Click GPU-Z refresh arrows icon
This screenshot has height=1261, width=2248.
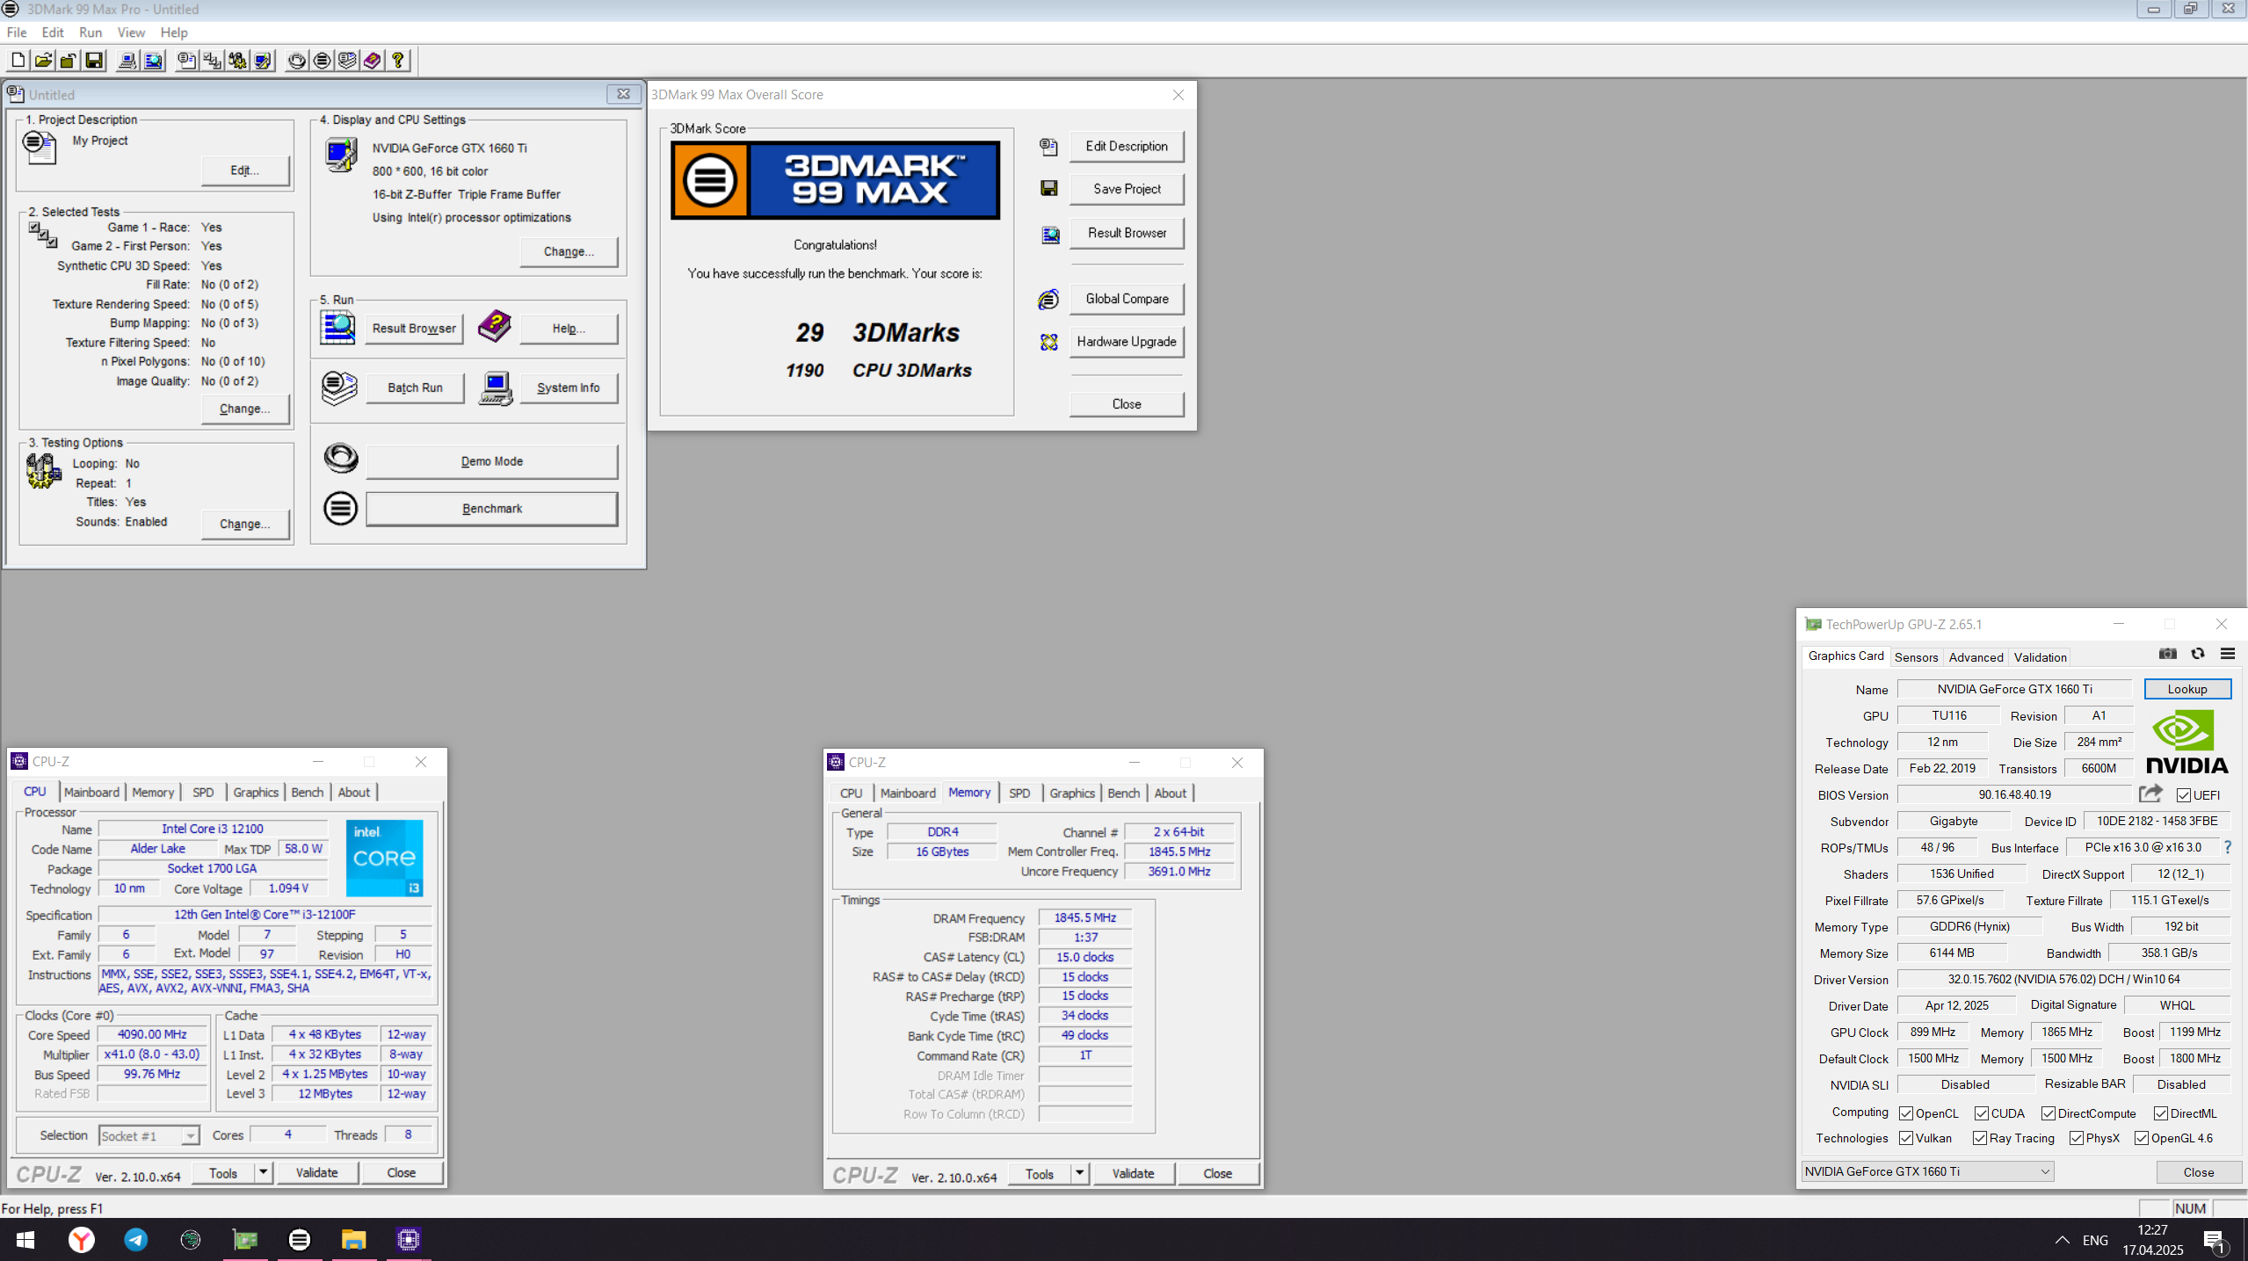(2198, 654)
